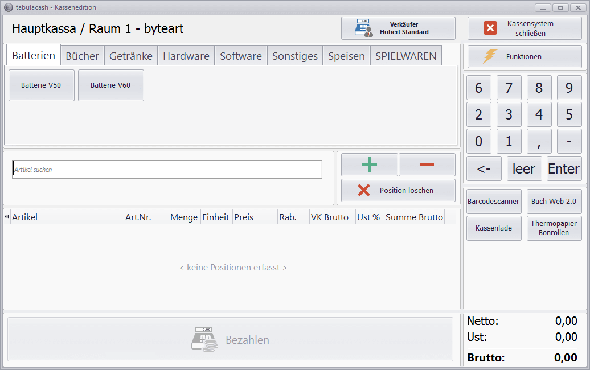Add Batterie V50 article
Viewport: 590px width, 370px height.
[x=41, y=85]
